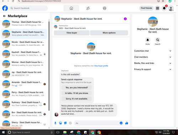Open the Jay conversation
The height and width of the screenshot is (135, 178).
(24, 74)
